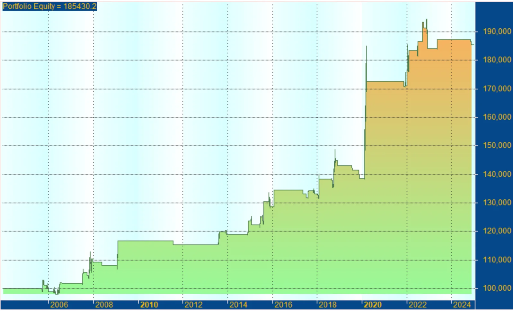
Task: Click the 2022 year label on time axis
Action: (x=418, y=305)
